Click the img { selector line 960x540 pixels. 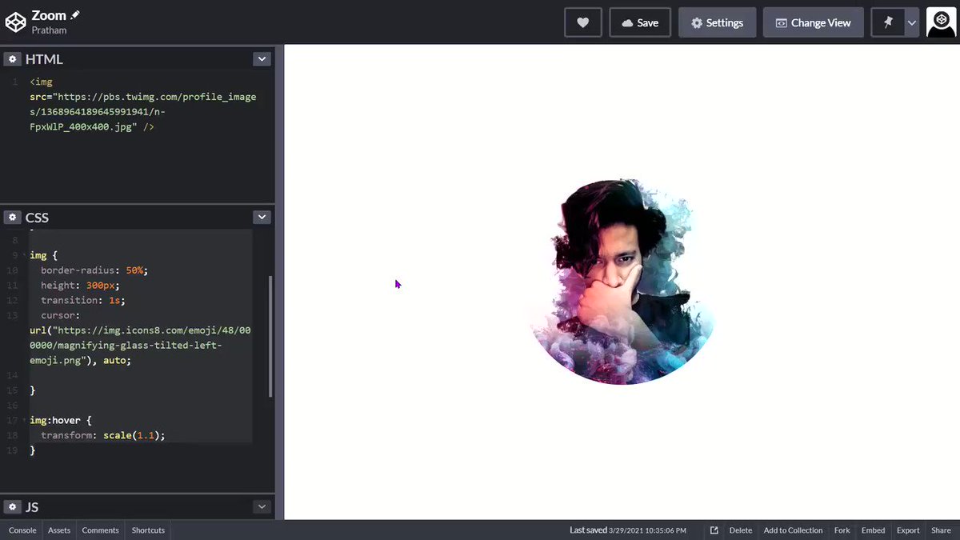[x=44, y=255]
